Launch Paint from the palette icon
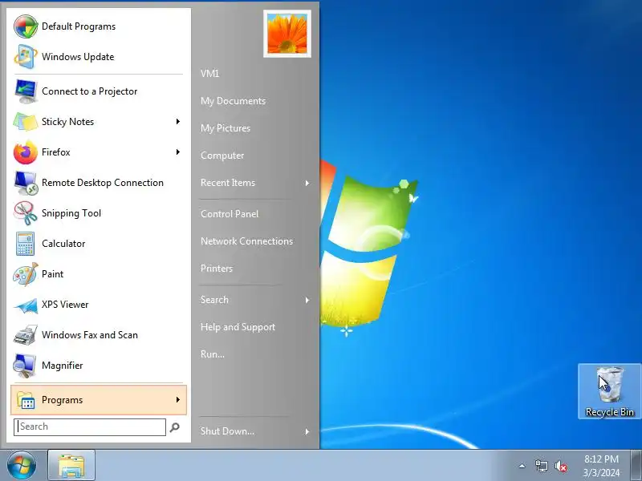 tap(26, 274)
